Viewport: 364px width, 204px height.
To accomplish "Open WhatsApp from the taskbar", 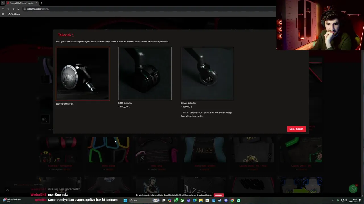I will (x=176, y=200).
